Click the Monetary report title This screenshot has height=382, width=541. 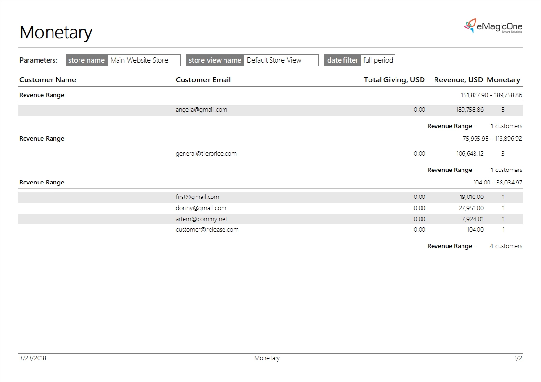55,32
